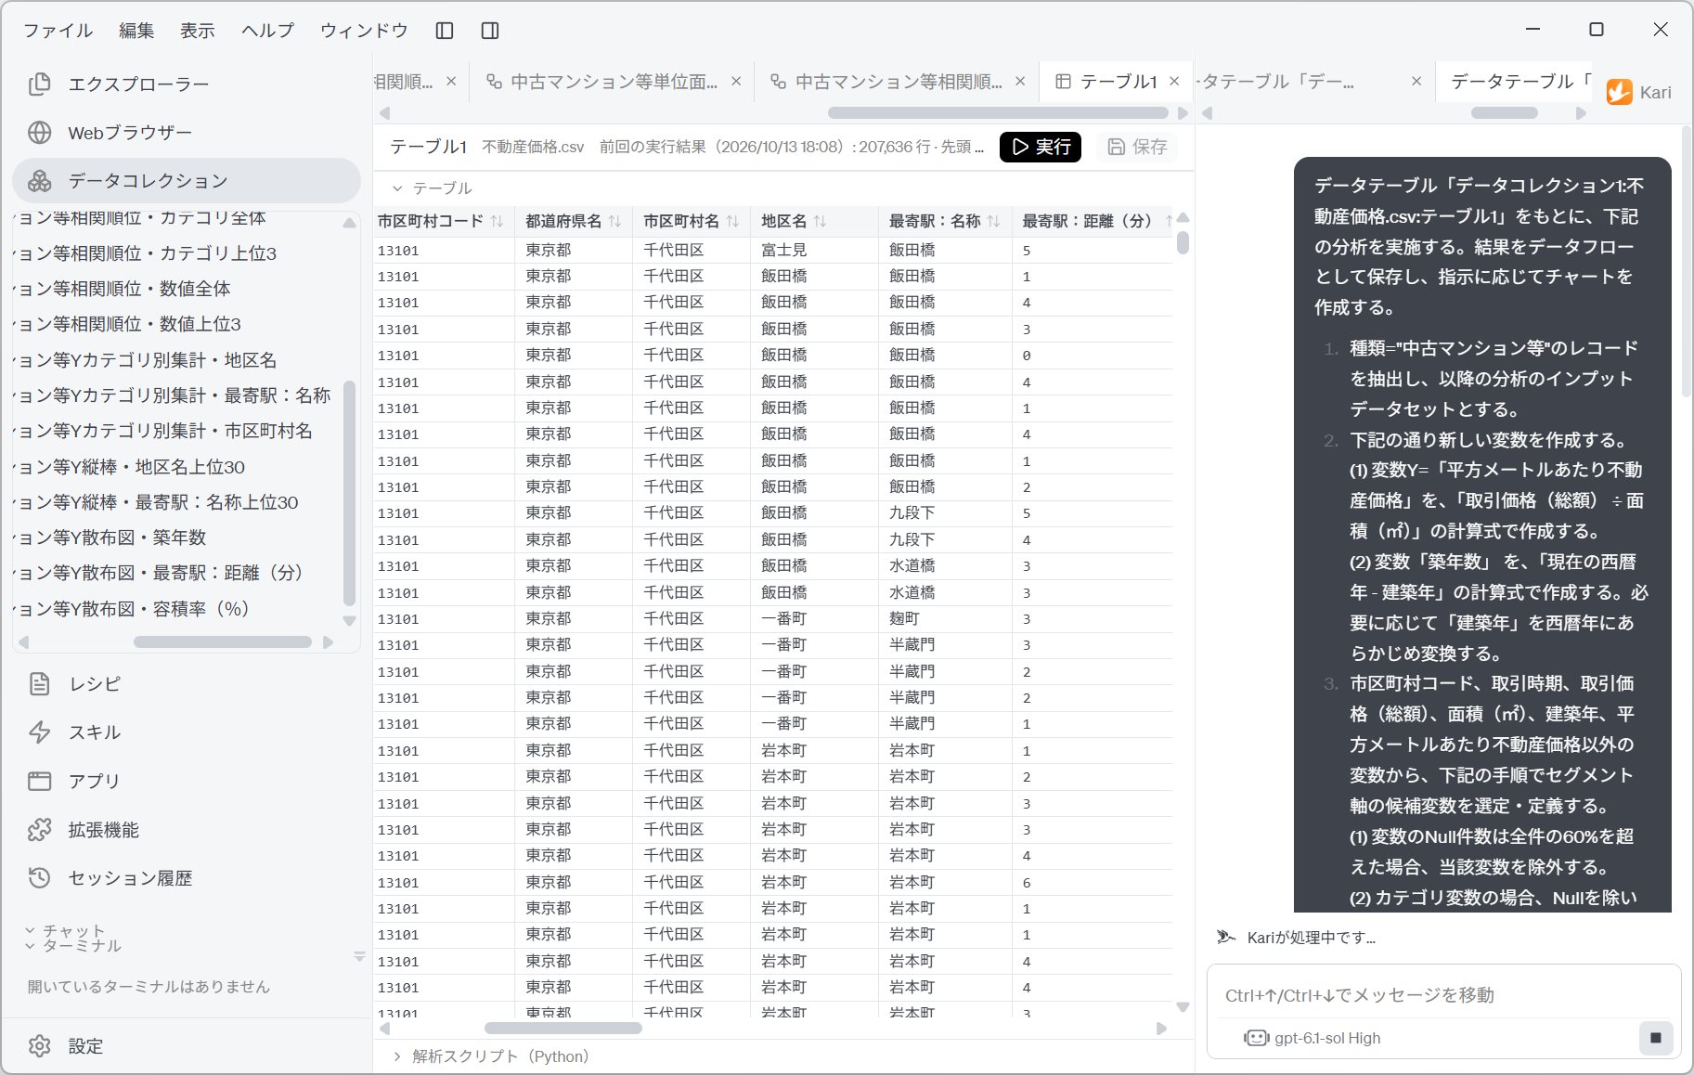The height and width of the screenshot is (1075, 1694).
Task: Collapse the ターミナル section chevron
Action: 30,946
